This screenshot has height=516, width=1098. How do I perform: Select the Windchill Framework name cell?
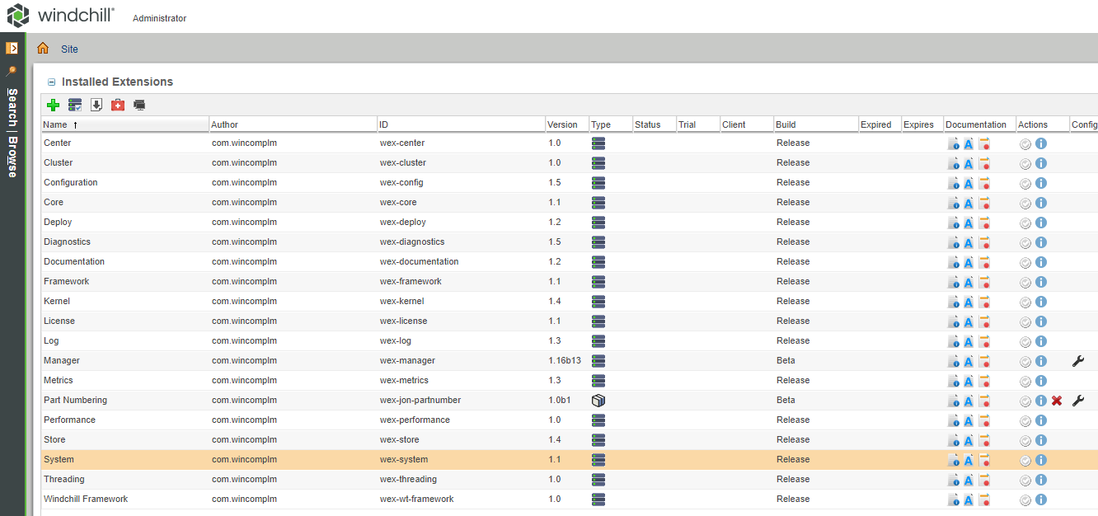[x=86, y=500]
